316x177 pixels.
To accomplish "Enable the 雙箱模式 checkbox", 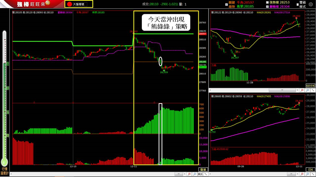I will (297, 4).
